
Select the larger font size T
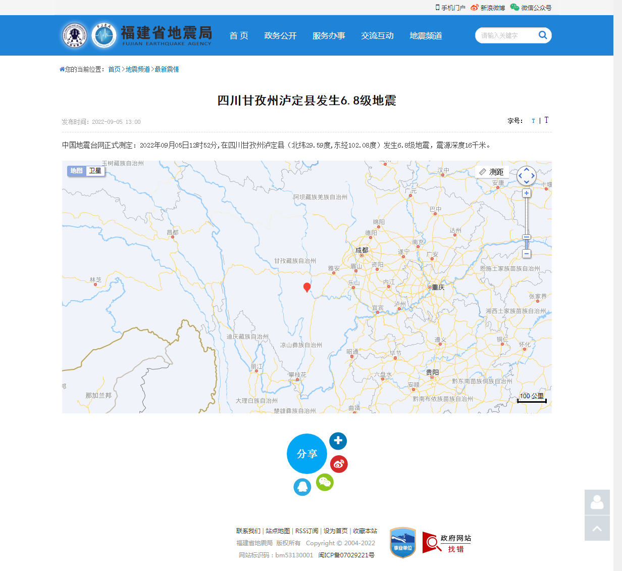pos(546,120)
